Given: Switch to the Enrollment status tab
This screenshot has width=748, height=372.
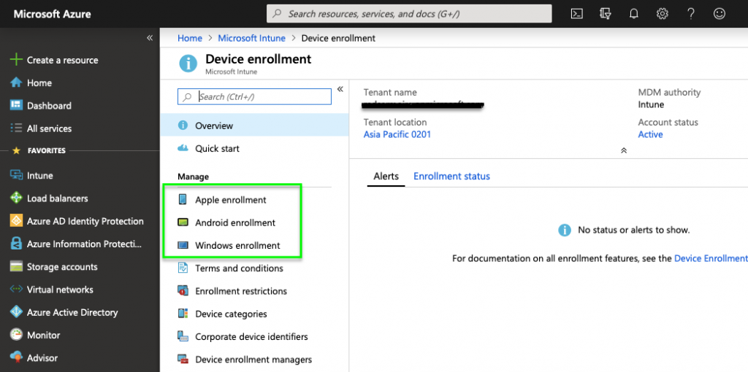Looking at the screenshot, I should [x=451, y=177].
